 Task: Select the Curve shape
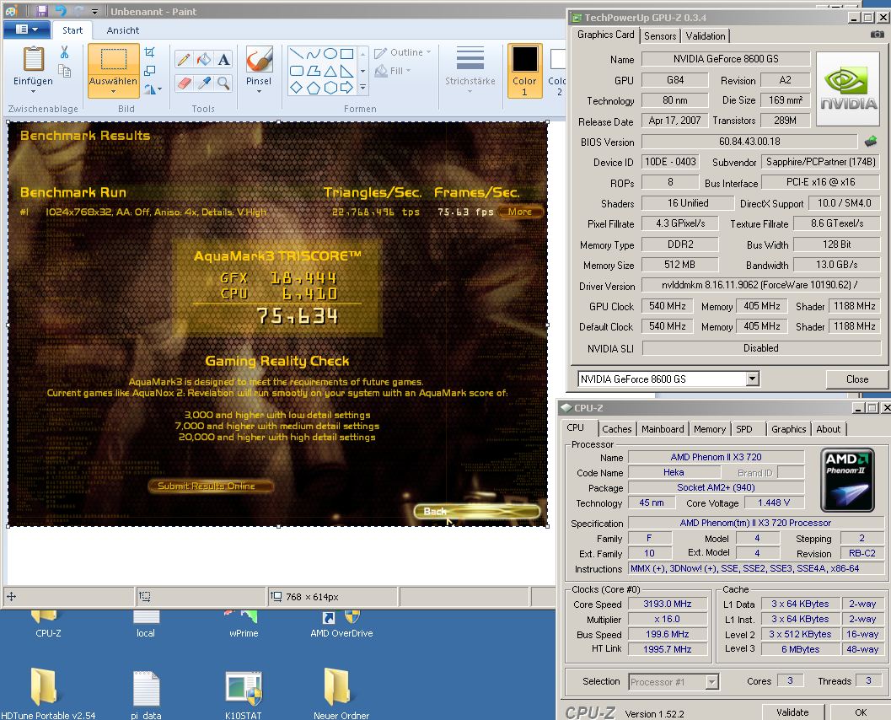coord(313,54)
